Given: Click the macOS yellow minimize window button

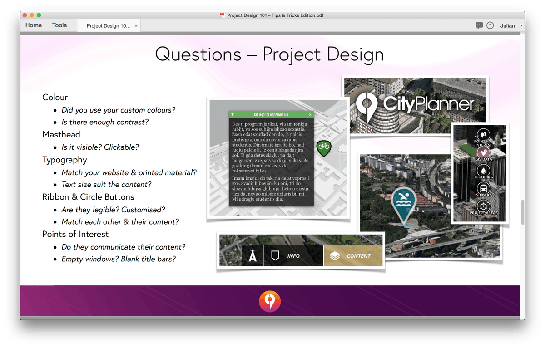Looking at the screenshot, I should coord(32,15).
